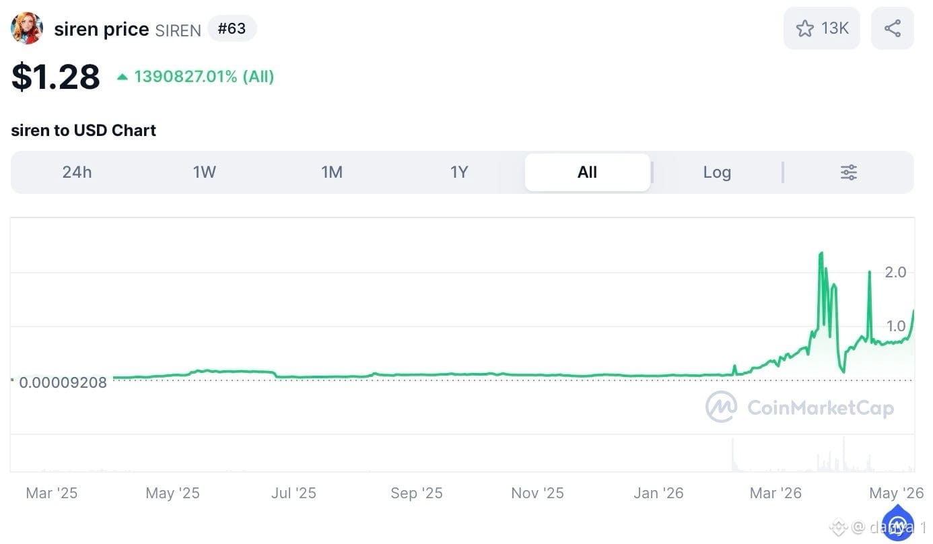Click the rank #63 badge
Viewport: 933px width, 544px height.
[x=232, y=29]
